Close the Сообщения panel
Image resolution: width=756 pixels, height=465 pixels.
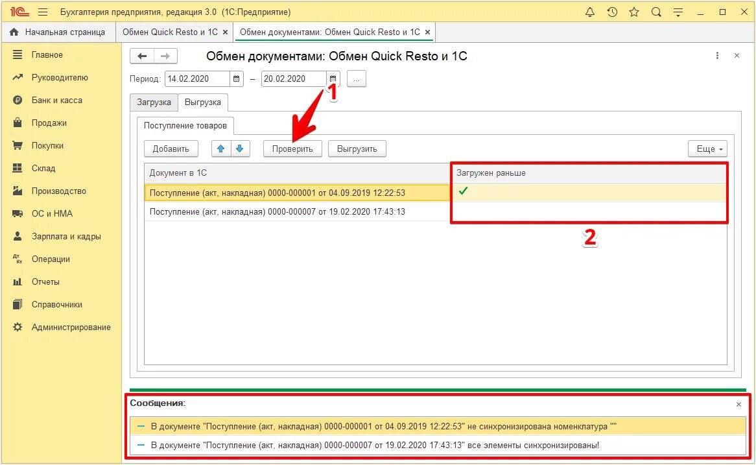738,404
